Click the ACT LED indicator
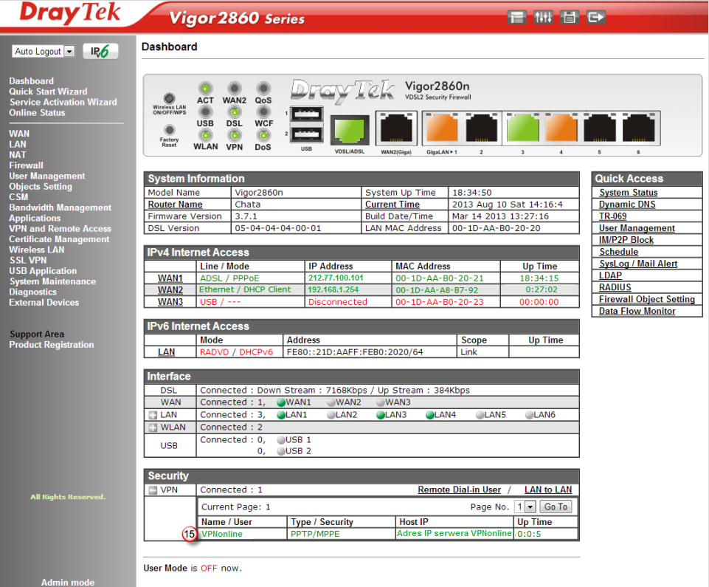Image resolution: width=709 pixels, height=587 pixels. [x=205, y=88]
